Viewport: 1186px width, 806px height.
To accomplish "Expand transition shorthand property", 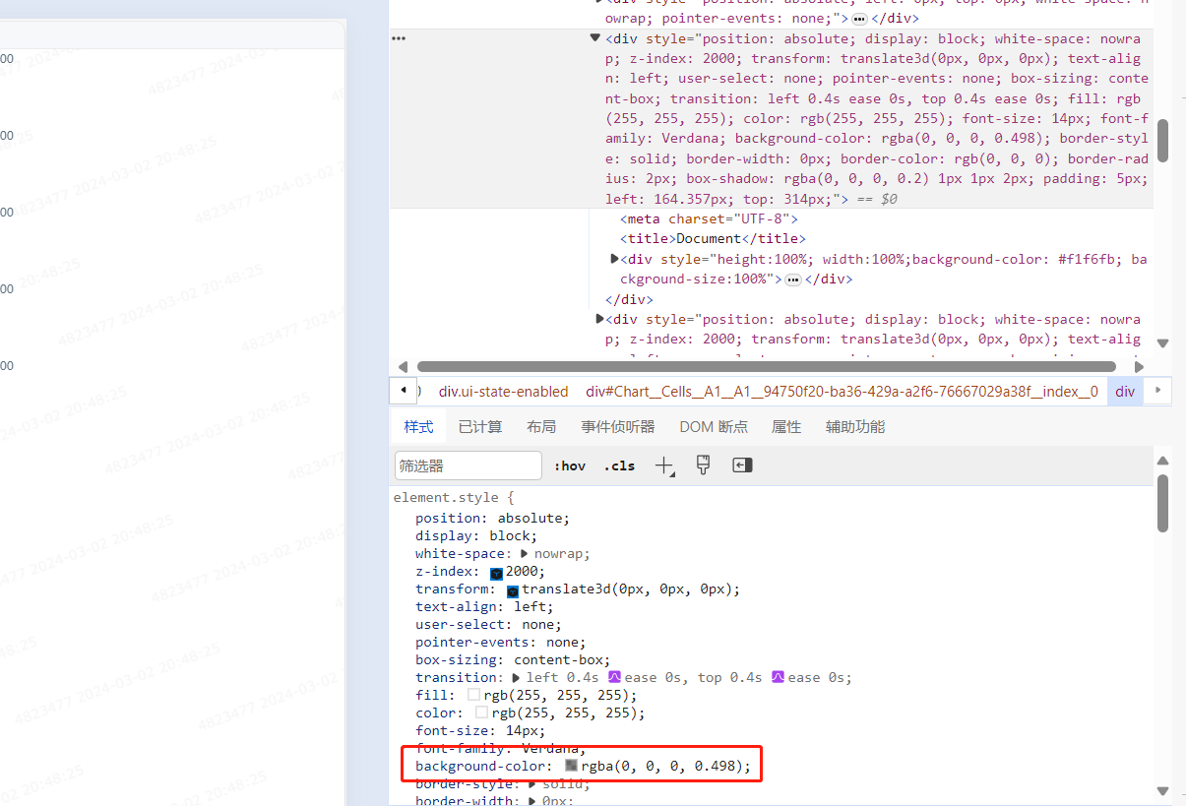I will [517, 677].
